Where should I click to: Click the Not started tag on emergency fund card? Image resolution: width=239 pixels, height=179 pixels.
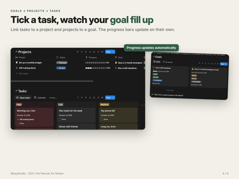[x=196, y=82]
